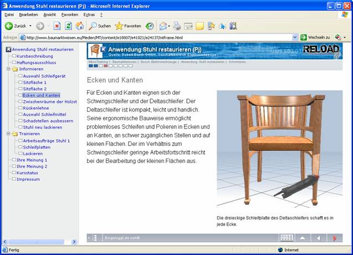Go to the Home page house icon
This screenshot has height=255, width=353.
pos(80,26)
